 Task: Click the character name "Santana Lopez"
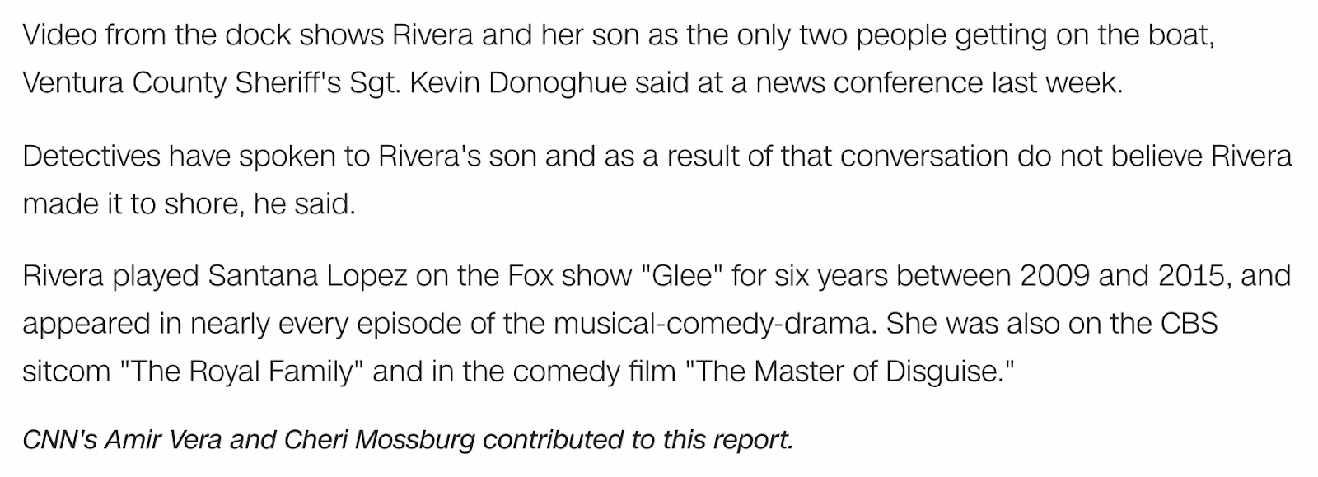point(307,275)
